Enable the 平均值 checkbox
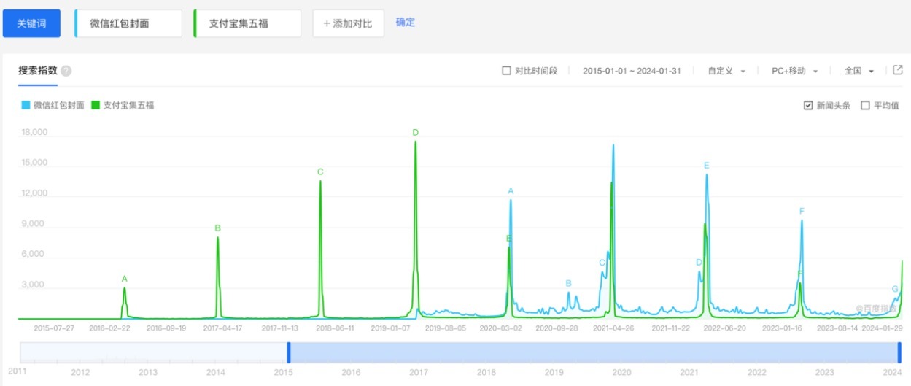This screenshot has width=911, height=386. click(x=866, y=105)
